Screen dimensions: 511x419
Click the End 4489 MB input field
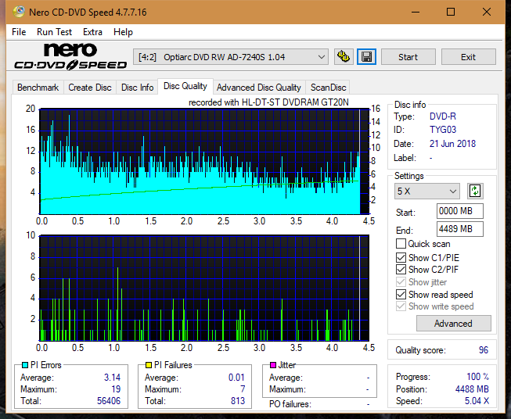click(x=460, y=229)
